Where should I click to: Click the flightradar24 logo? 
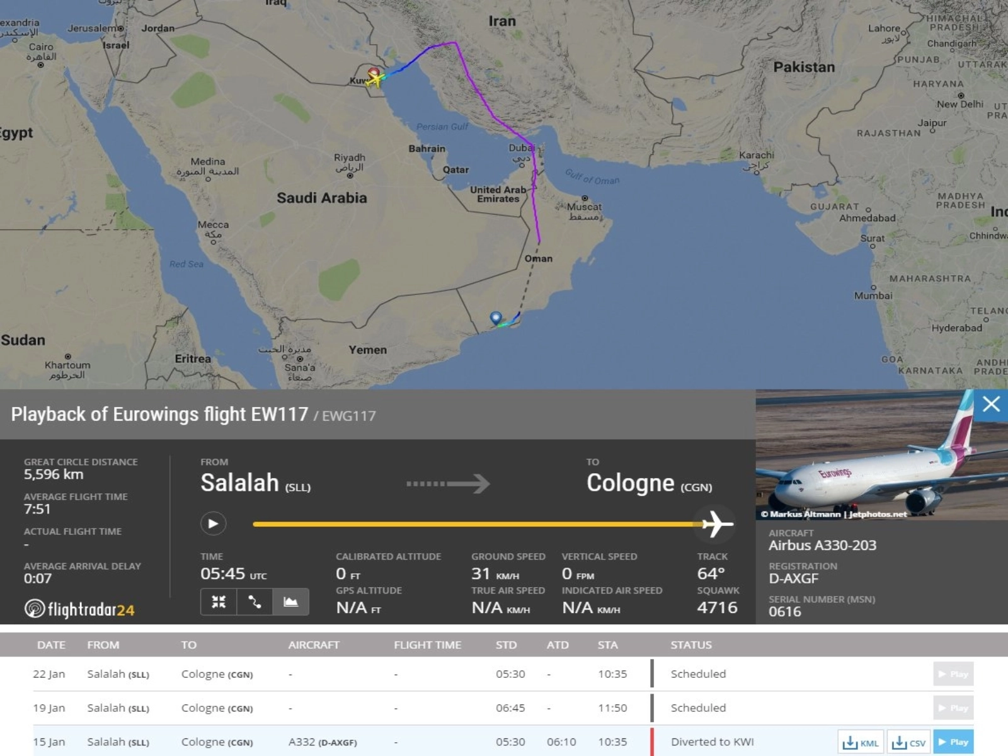pyautogui.click(x=79, y=609)
